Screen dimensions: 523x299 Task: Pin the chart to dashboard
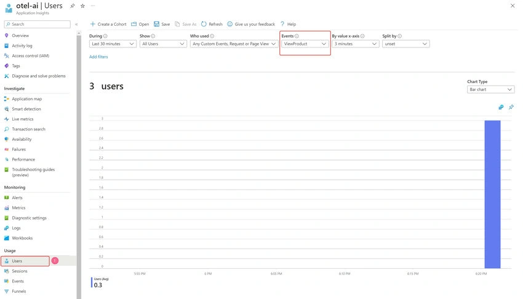coord(511,107)
